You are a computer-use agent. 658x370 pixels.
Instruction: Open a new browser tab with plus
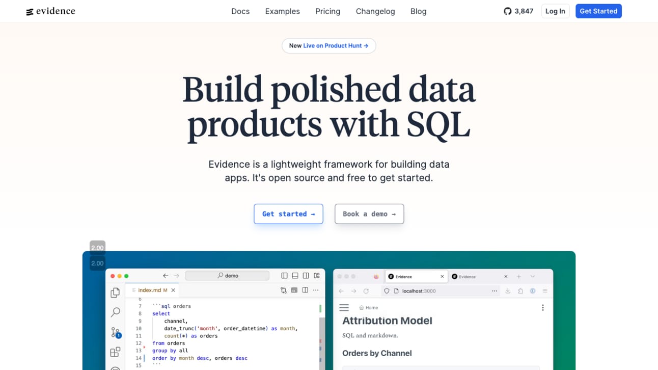519,277
